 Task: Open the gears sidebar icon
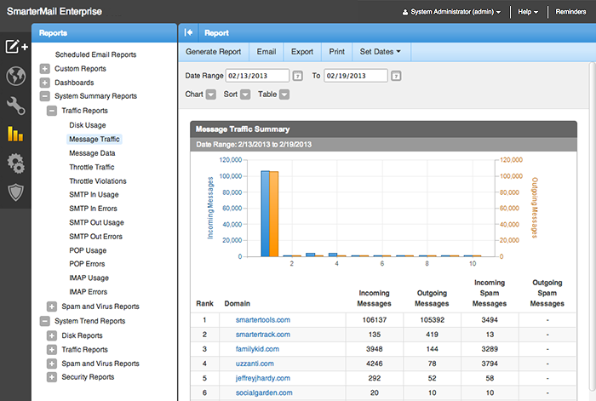16,163
